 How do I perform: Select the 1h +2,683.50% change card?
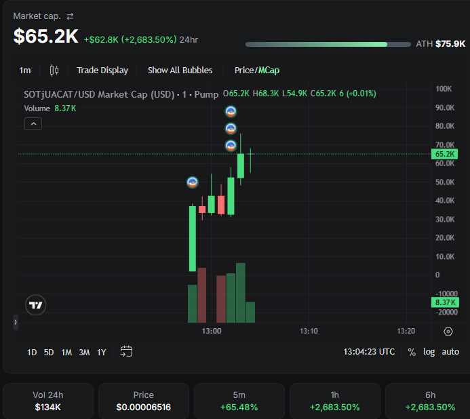point(335,401)
